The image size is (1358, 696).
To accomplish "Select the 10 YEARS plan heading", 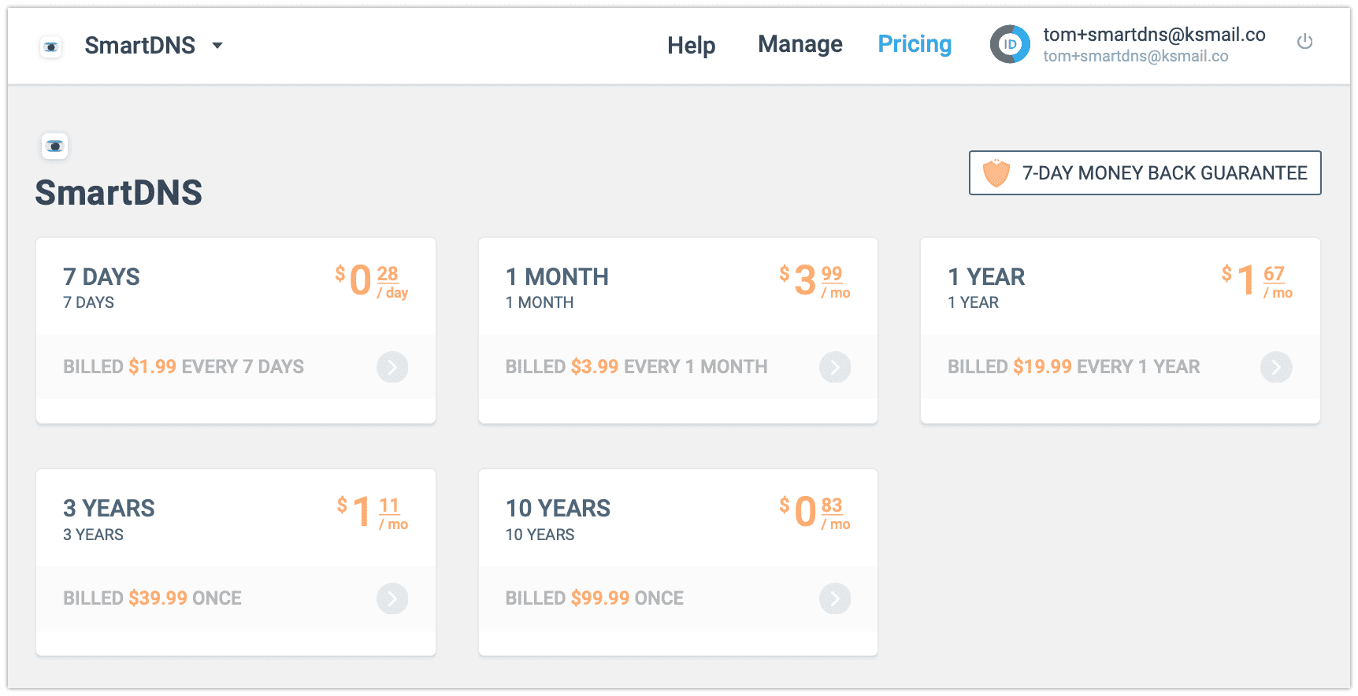I will [558, 509].
